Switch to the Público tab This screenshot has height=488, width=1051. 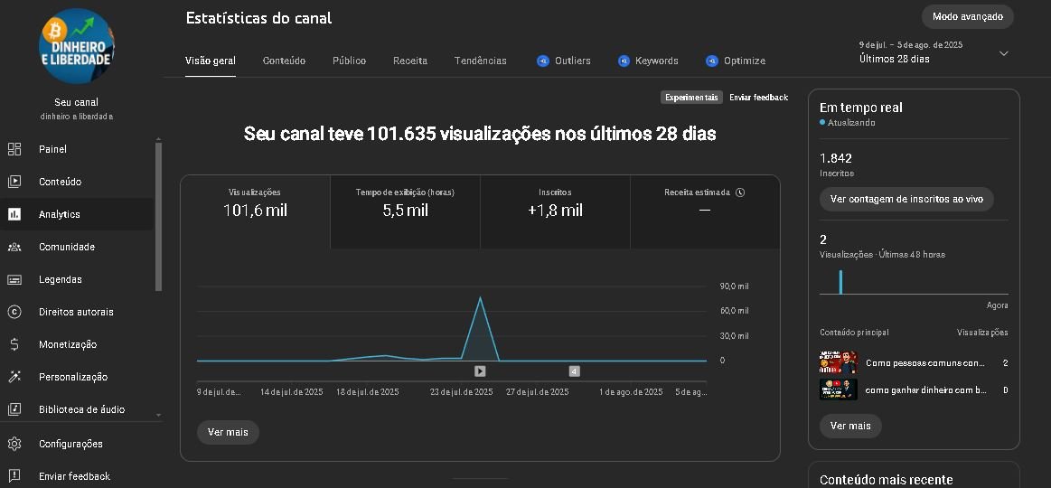[349, 61]
